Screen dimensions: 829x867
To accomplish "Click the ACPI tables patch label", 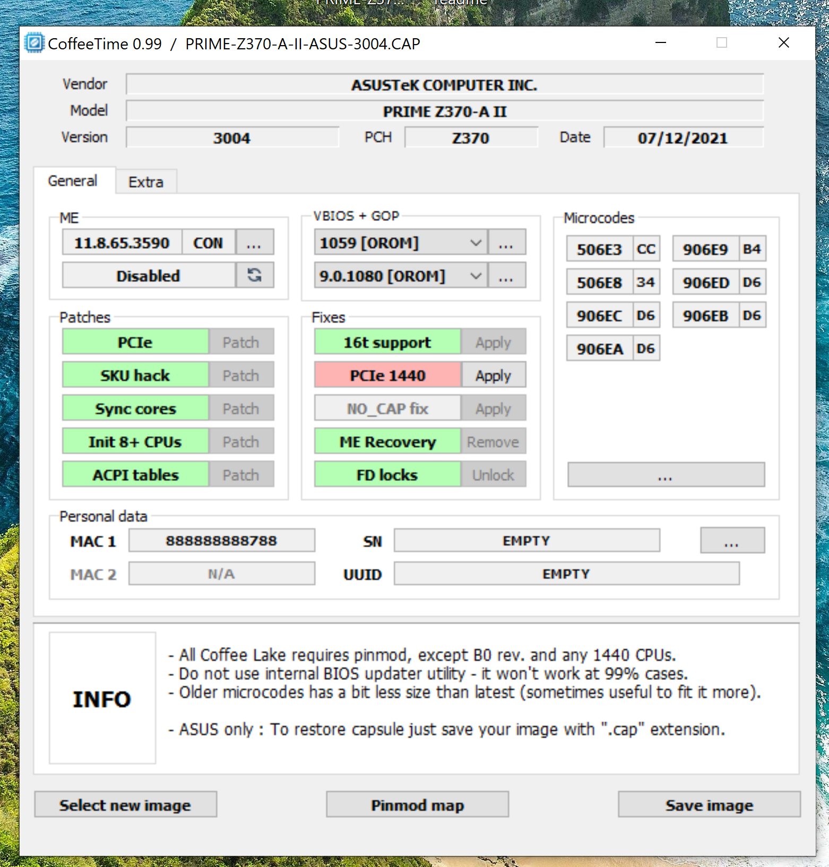I will 135,474.
